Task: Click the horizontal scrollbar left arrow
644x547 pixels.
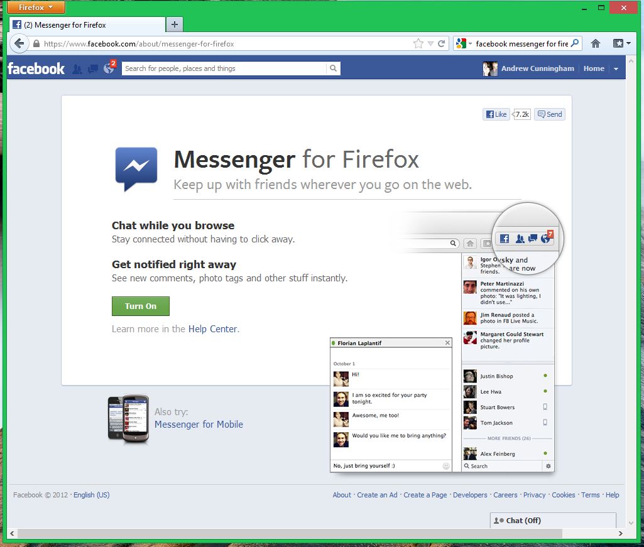Action: tap(12, 533)
